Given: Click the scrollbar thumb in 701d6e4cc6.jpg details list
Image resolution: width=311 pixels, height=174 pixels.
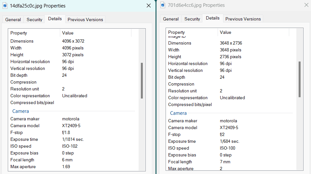Looking at the screenshot, I should click(300, 79).
